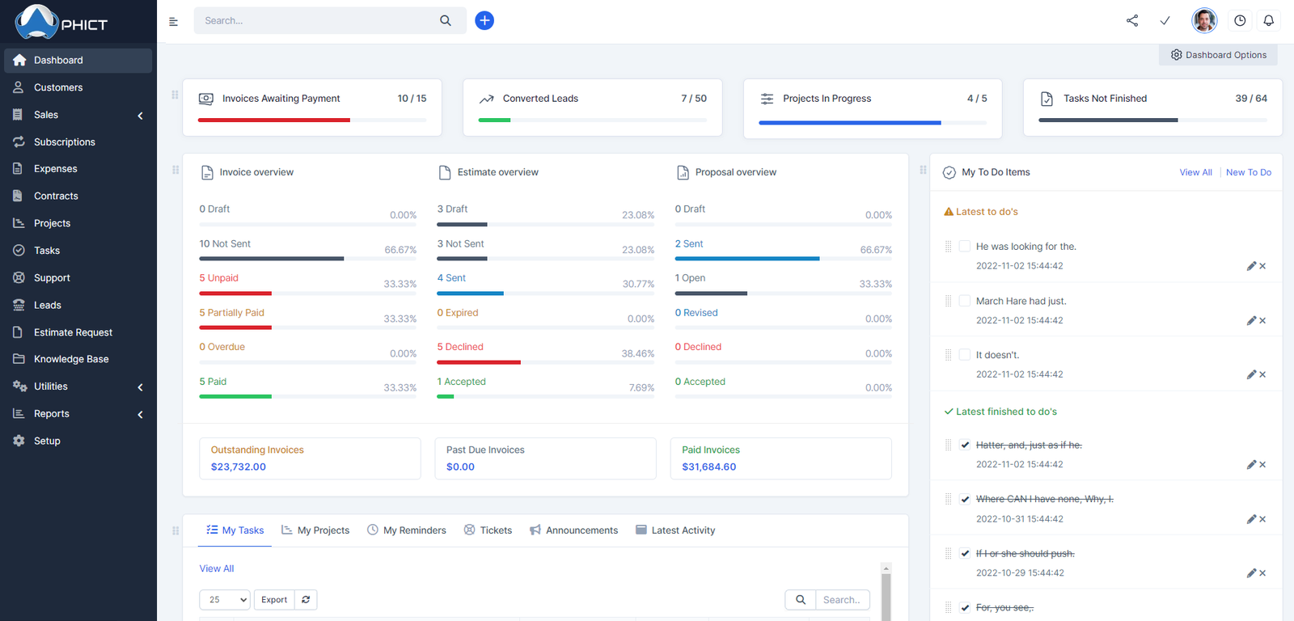Click the Invoices Awaiting Payment red progress bar
Screen dimensions: 1294x621
274,120
